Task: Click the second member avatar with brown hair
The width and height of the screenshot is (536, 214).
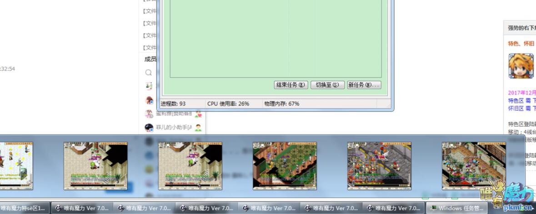Action: point(149,100)
